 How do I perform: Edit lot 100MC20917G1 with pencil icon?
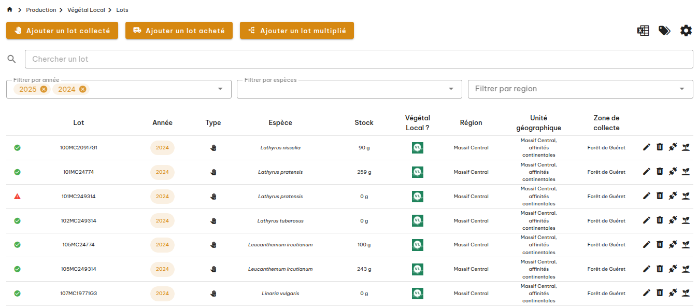coord(646,147)
